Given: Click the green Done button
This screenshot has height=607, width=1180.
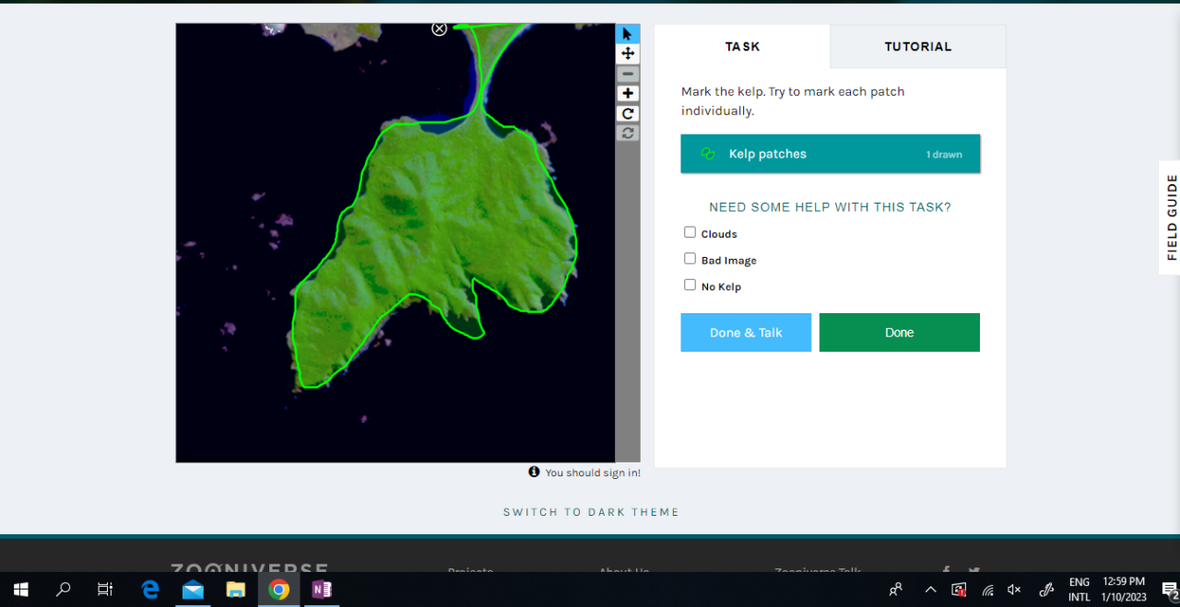Looking at the screenshot, I should coord(900,333).
